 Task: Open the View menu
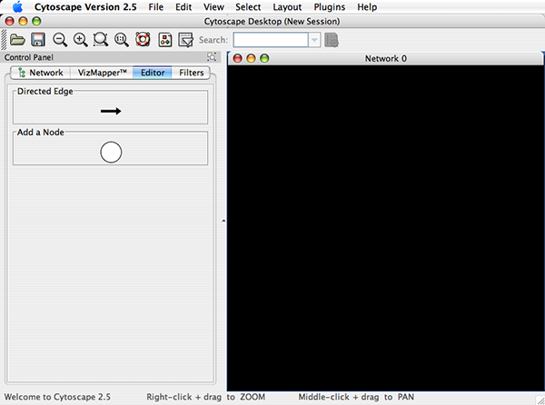click(213, 7)
